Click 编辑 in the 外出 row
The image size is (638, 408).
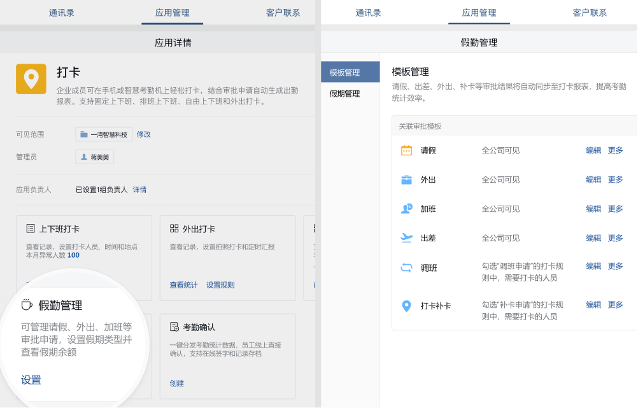click(x=593, y=179)
